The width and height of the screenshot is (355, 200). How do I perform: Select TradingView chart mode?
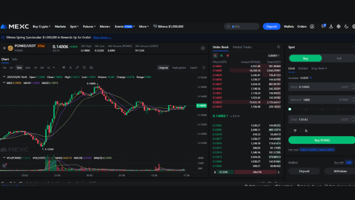(179, 68)
